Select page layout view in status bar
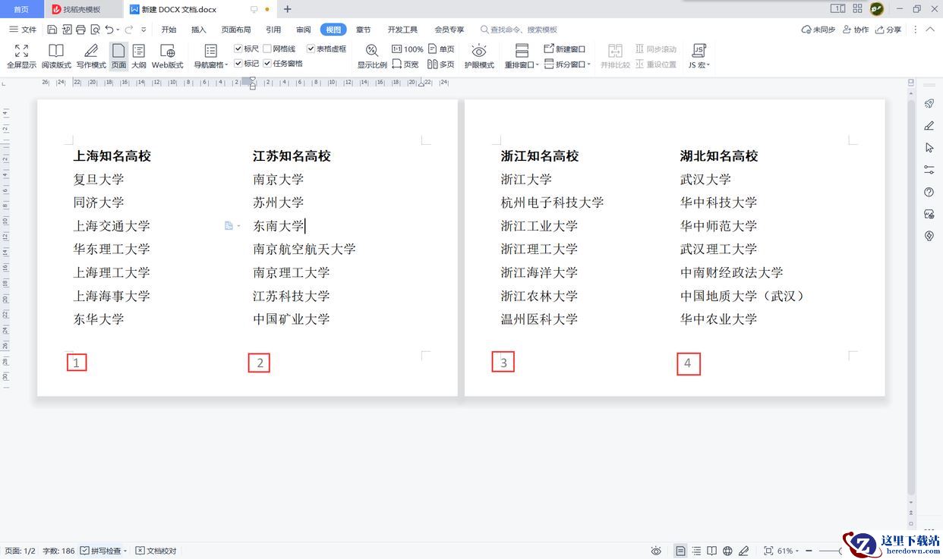The height and width of the screenshot is (559, 943). pos(680,551)
